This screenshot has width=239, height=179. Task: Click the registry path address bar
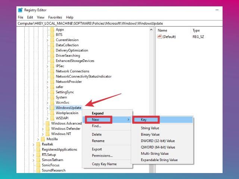coord(119,23)
